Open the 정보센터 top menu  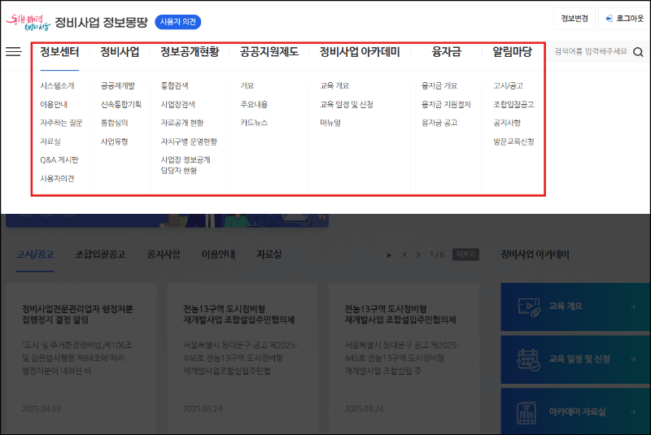click(x=59, y=52)
